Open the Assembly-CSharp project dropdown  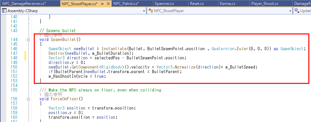(73, 11)
